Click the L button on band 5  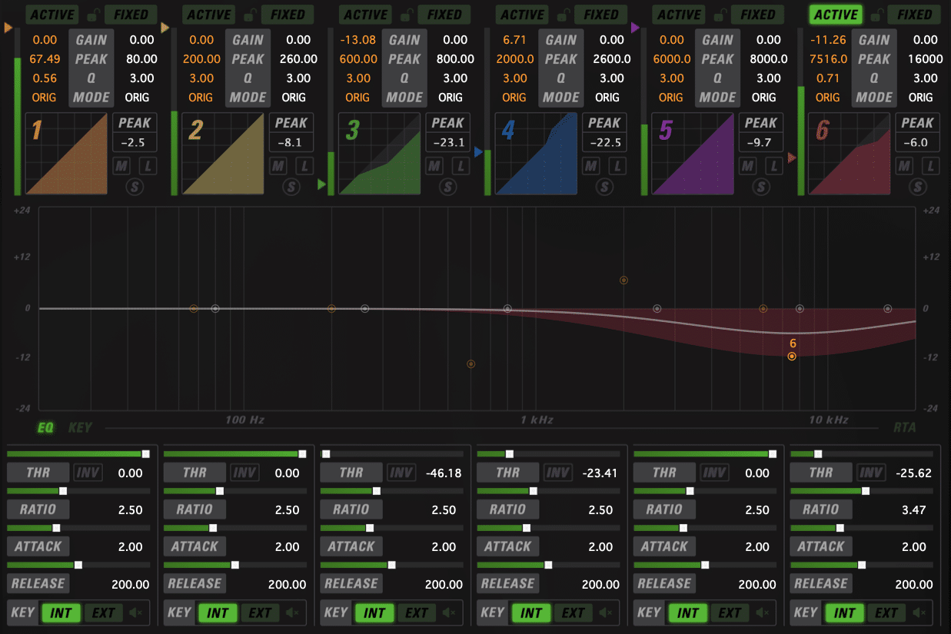coord(773,165)
